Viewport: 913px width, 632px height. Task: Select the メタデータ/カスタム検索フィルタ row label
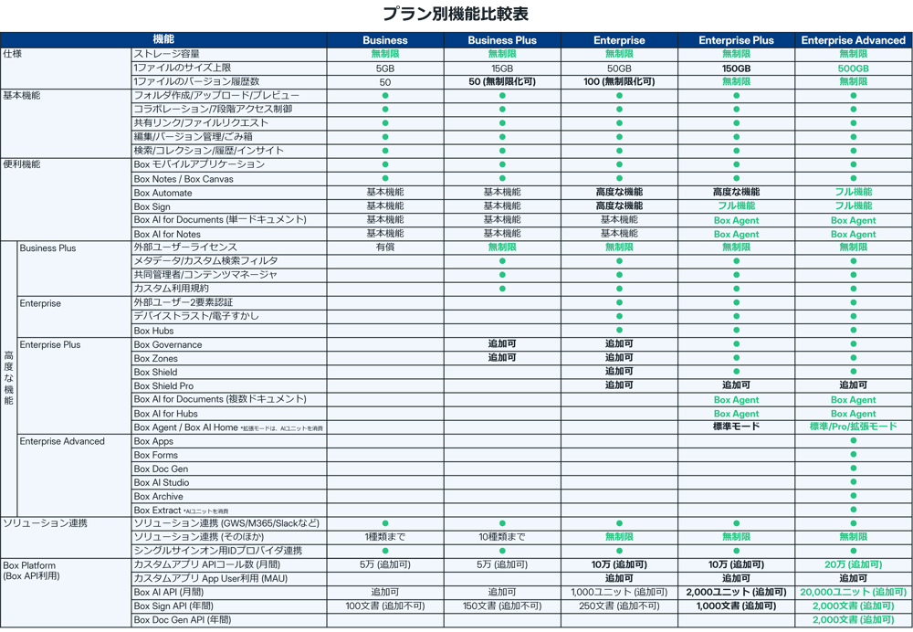point(205,261)
